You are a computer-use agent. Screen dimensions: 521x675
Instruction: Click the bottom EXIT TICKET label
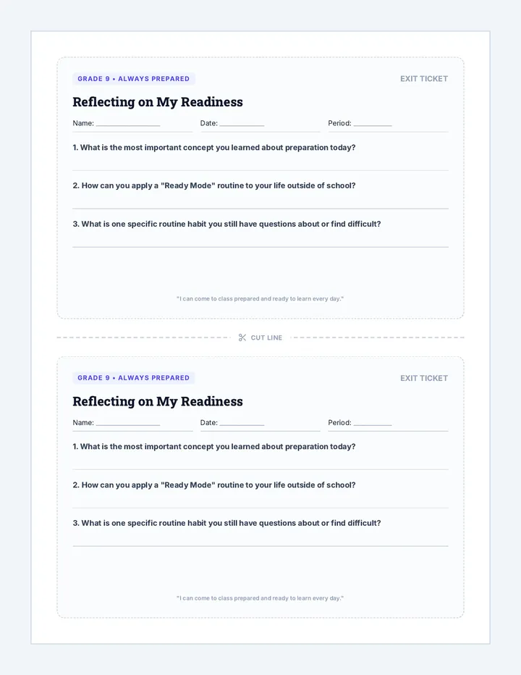[424, 378]
